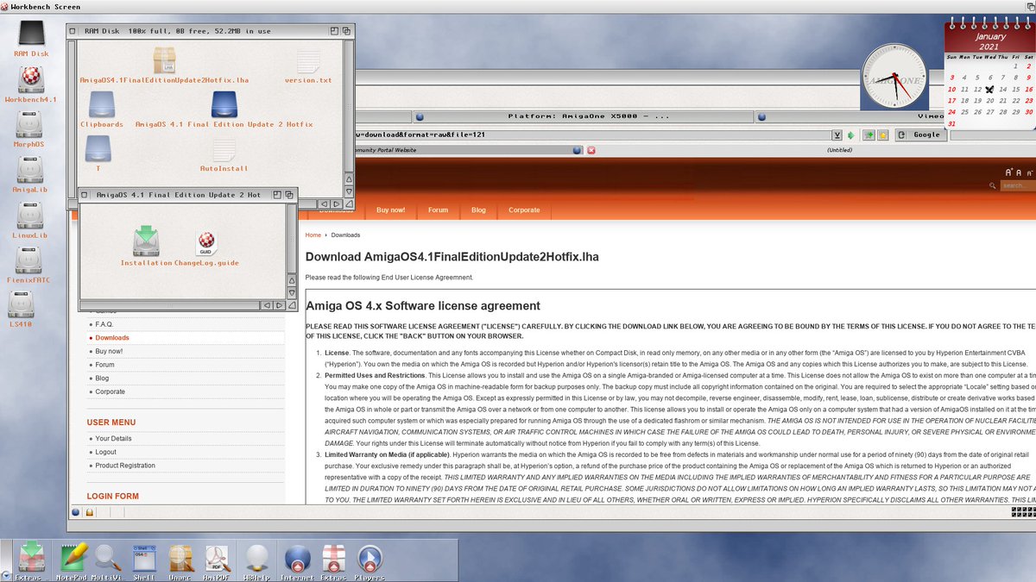The height and width of the screenshot is (582, 1036).
Task: Open Your Details in User Menu
Action: (113, 439)
